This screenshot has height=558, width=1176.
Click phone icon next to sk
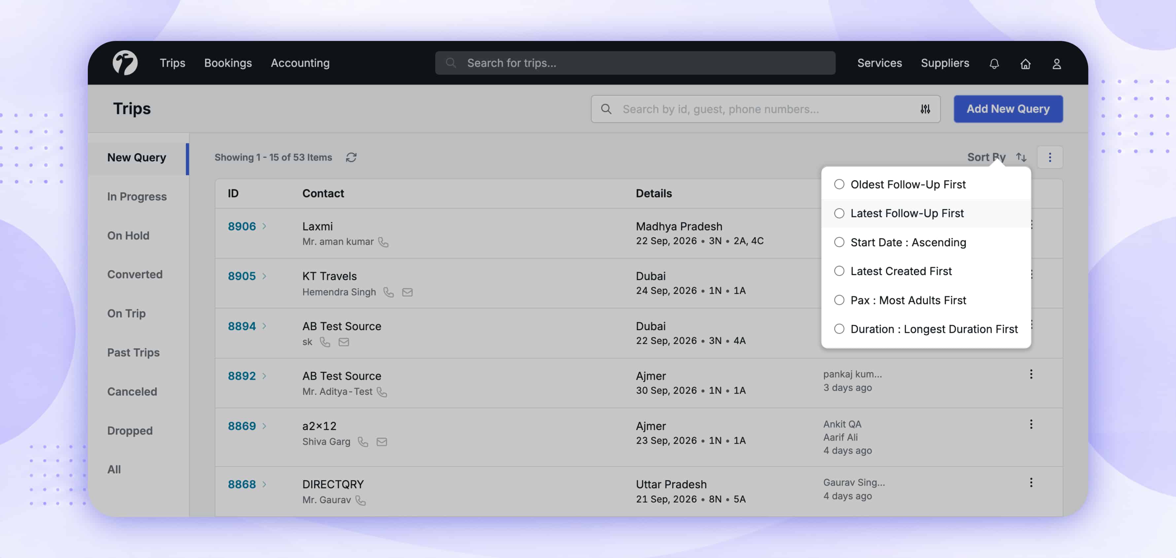[325, 342]
